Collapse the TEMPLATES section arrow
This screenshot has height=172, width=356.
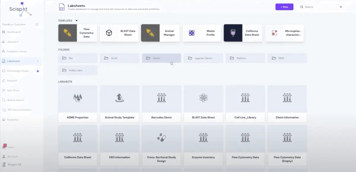pyautogui.click(x=77, y=21)
